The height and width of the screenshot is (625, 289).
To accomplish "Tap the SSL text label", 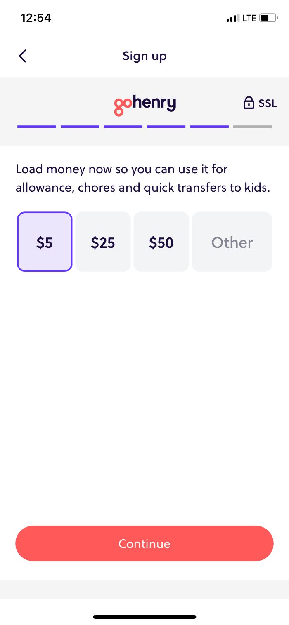I will pyautogui.click(x=267, y=103).
